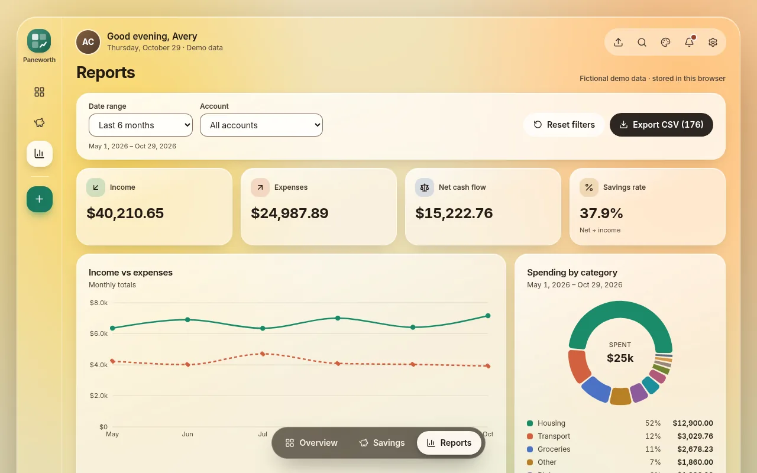Click the 37.9% savings rate value
This screenshot has width=757, height=473.
pos(601,213)
